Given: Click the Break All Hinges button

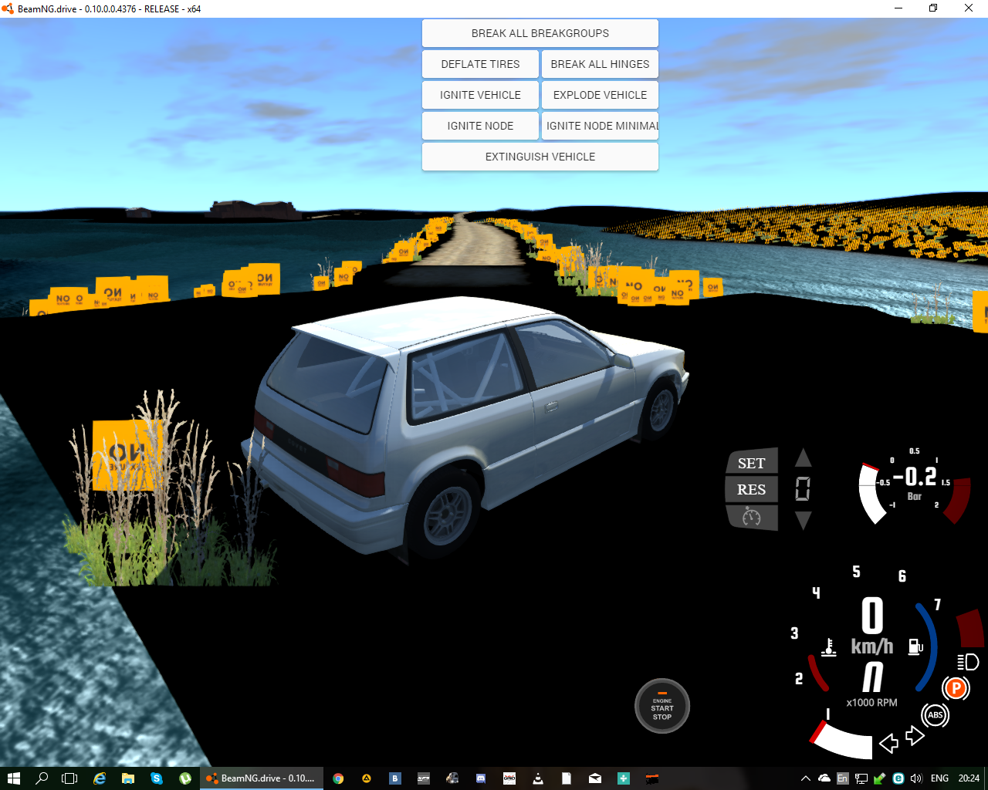Looking at the screenshot, I should click(x=600, y=64).
